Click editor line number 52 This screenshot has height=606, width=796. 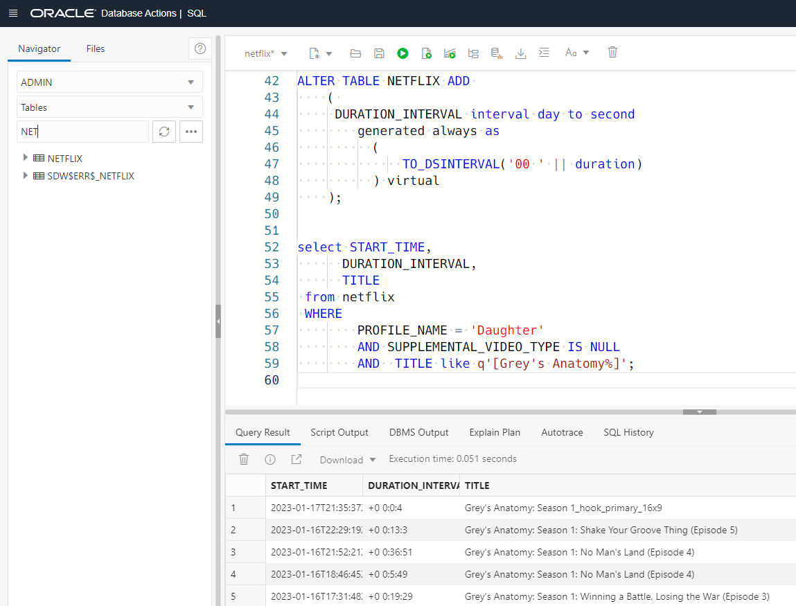[272, 247]
